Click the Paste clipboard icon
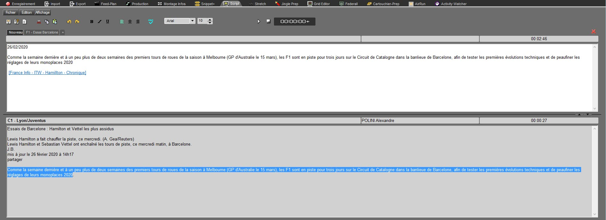Screen dimensions: 606x220 click(x=55, y=22)
